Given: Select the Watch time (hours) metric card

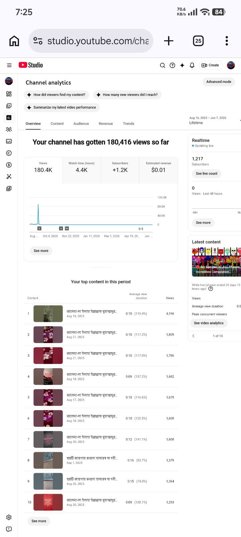Looking at the screenshot, I should click(x=81, y=170).
